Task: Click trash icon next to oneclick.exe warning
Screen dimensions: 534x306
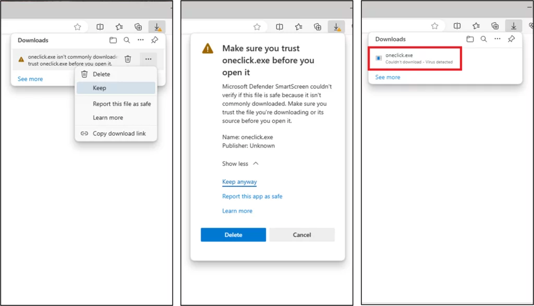Action: [128, 59]
